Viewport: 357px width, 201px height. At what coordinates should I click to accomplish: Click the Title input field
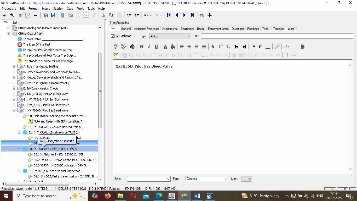tap(277, 36)
